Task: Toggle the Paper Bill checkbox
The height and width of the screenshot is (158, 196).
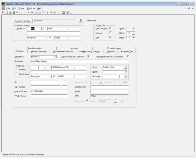Action: (87, 101)
